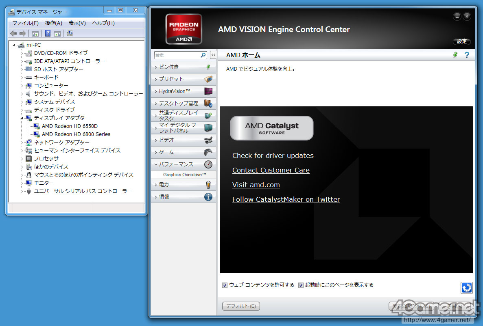The width and height of the screenshot is (483, 326).
Task: Click the HydraVision monitor icon
Action: coord(208,91)
